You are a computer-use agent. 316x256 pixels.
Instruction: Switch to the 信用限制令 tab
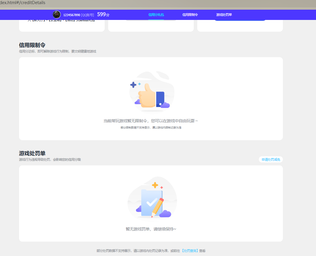coord(190,15)
